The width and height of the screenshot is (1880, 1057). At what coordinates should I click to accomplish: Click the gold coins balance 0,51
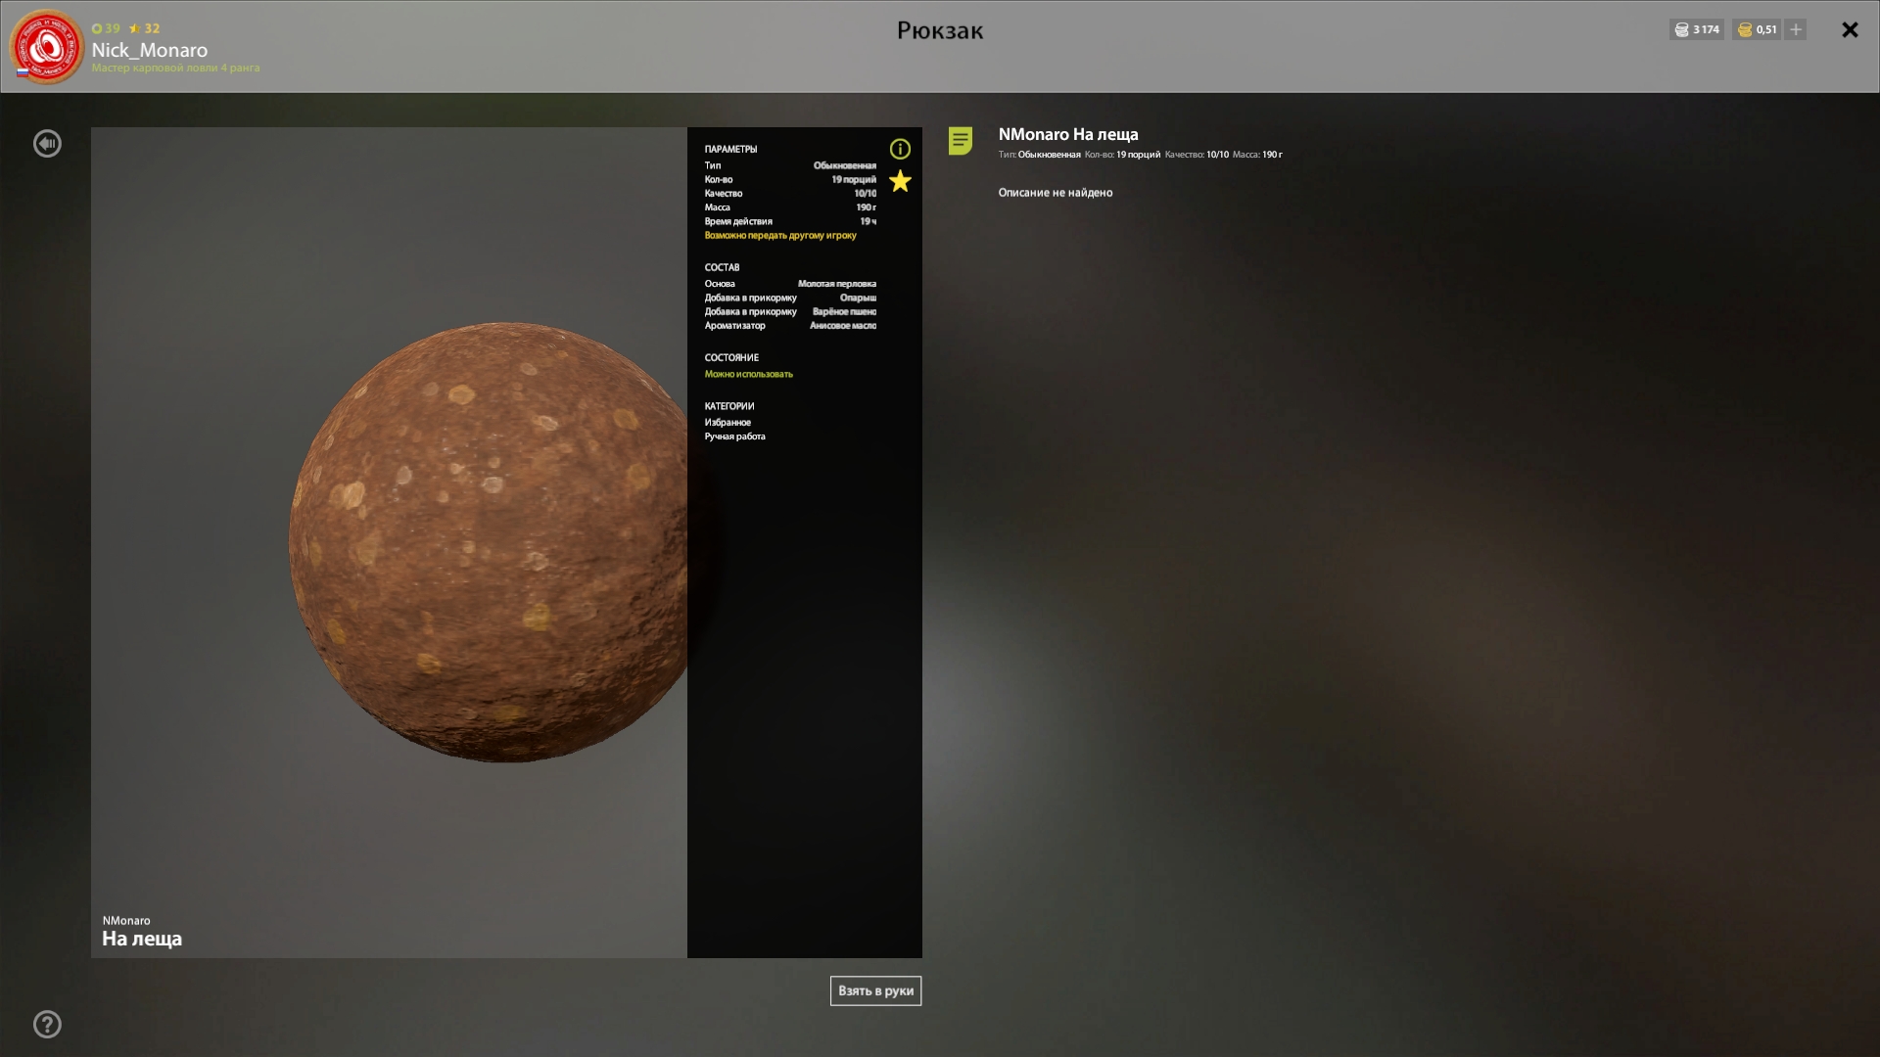tap(1757, 29)
